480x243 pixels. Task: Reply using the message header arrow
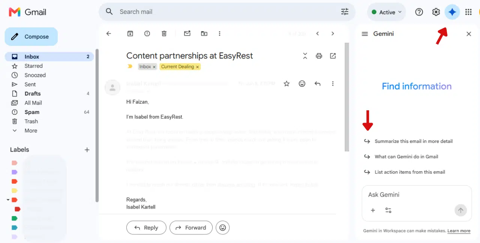coord(318,84)
